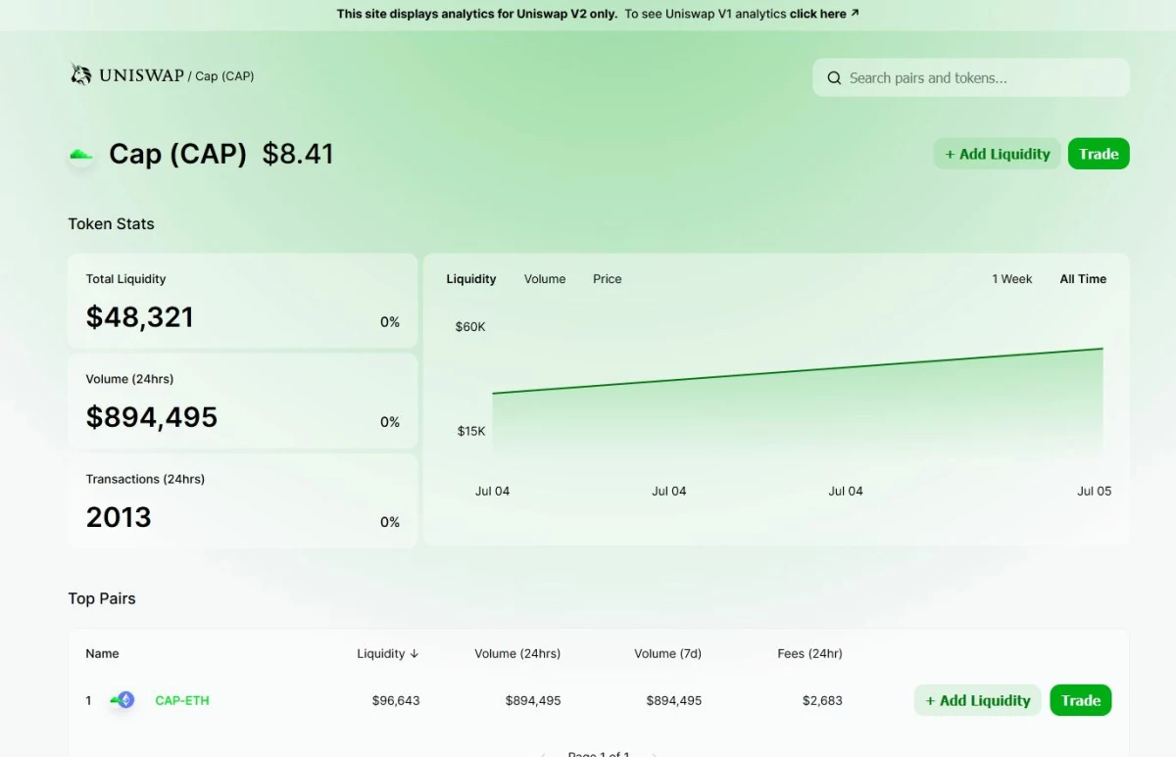Sort pairs by Volume (24hrs) column
Viewport: 1176px width, 757px height.
[517, 653]
